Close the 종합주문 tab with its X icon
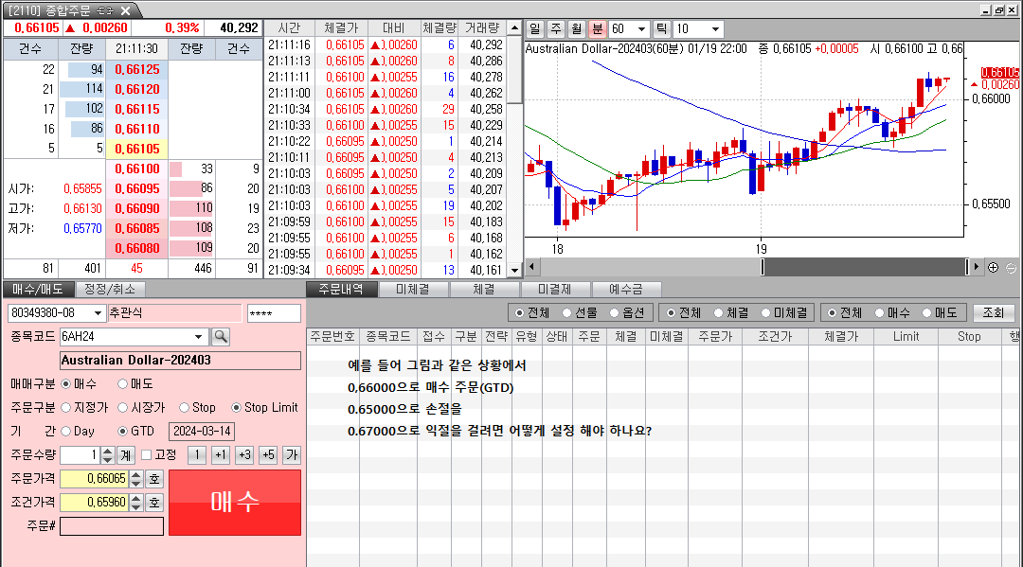The width and height of the screenshot is (1023, 567). point(126,9)
